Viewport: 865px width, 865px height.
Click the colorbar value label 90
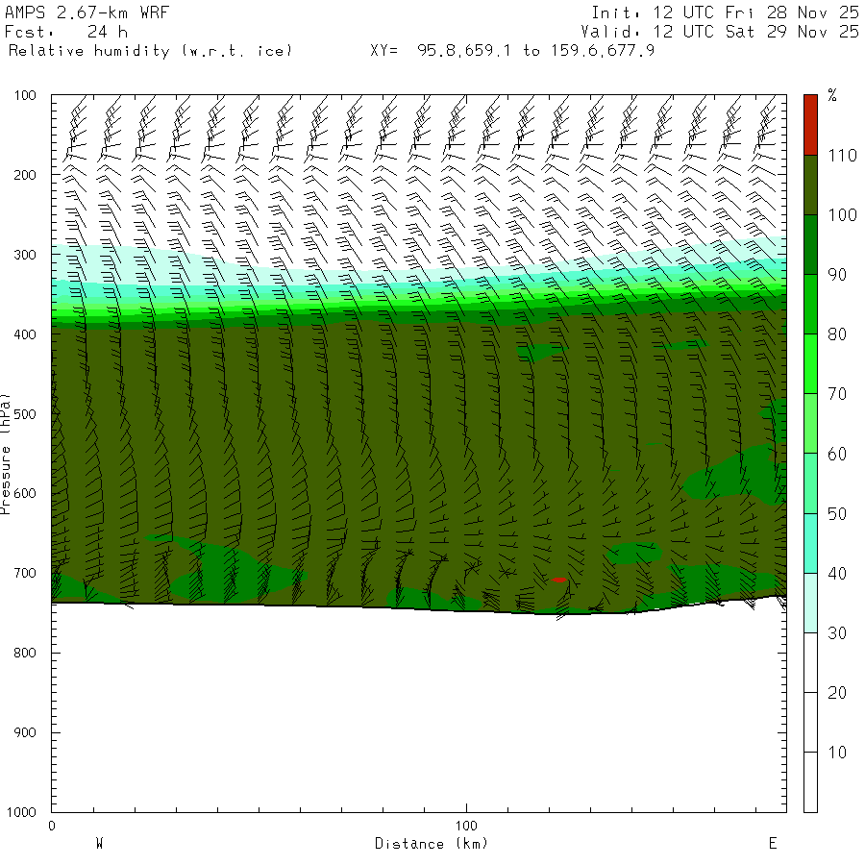click(837, 275)
